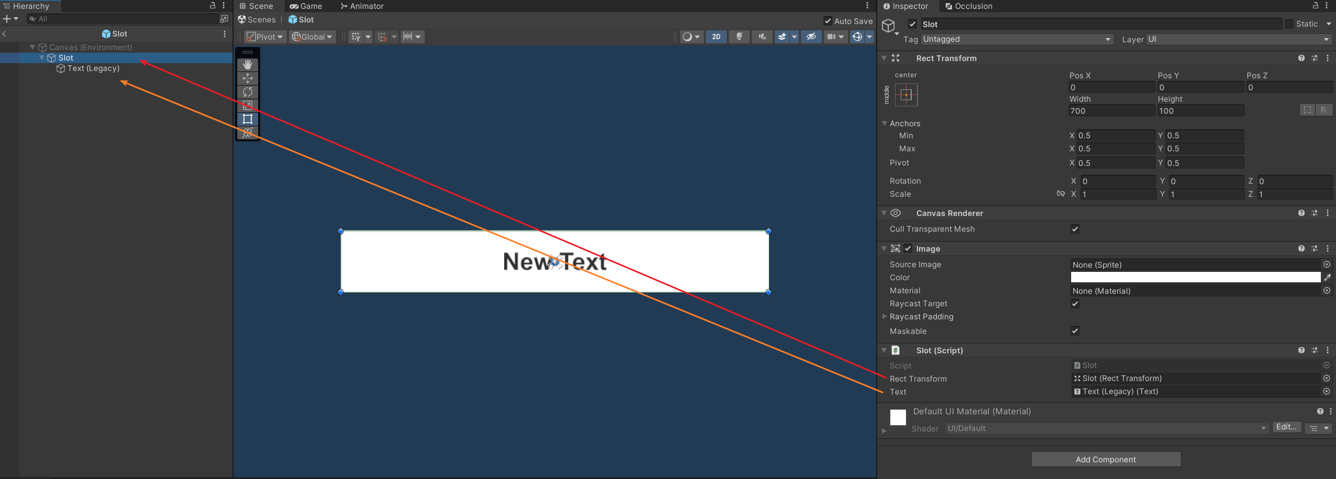Select the Hand (View) tool
1336x479 pixels.
[248, 65]
